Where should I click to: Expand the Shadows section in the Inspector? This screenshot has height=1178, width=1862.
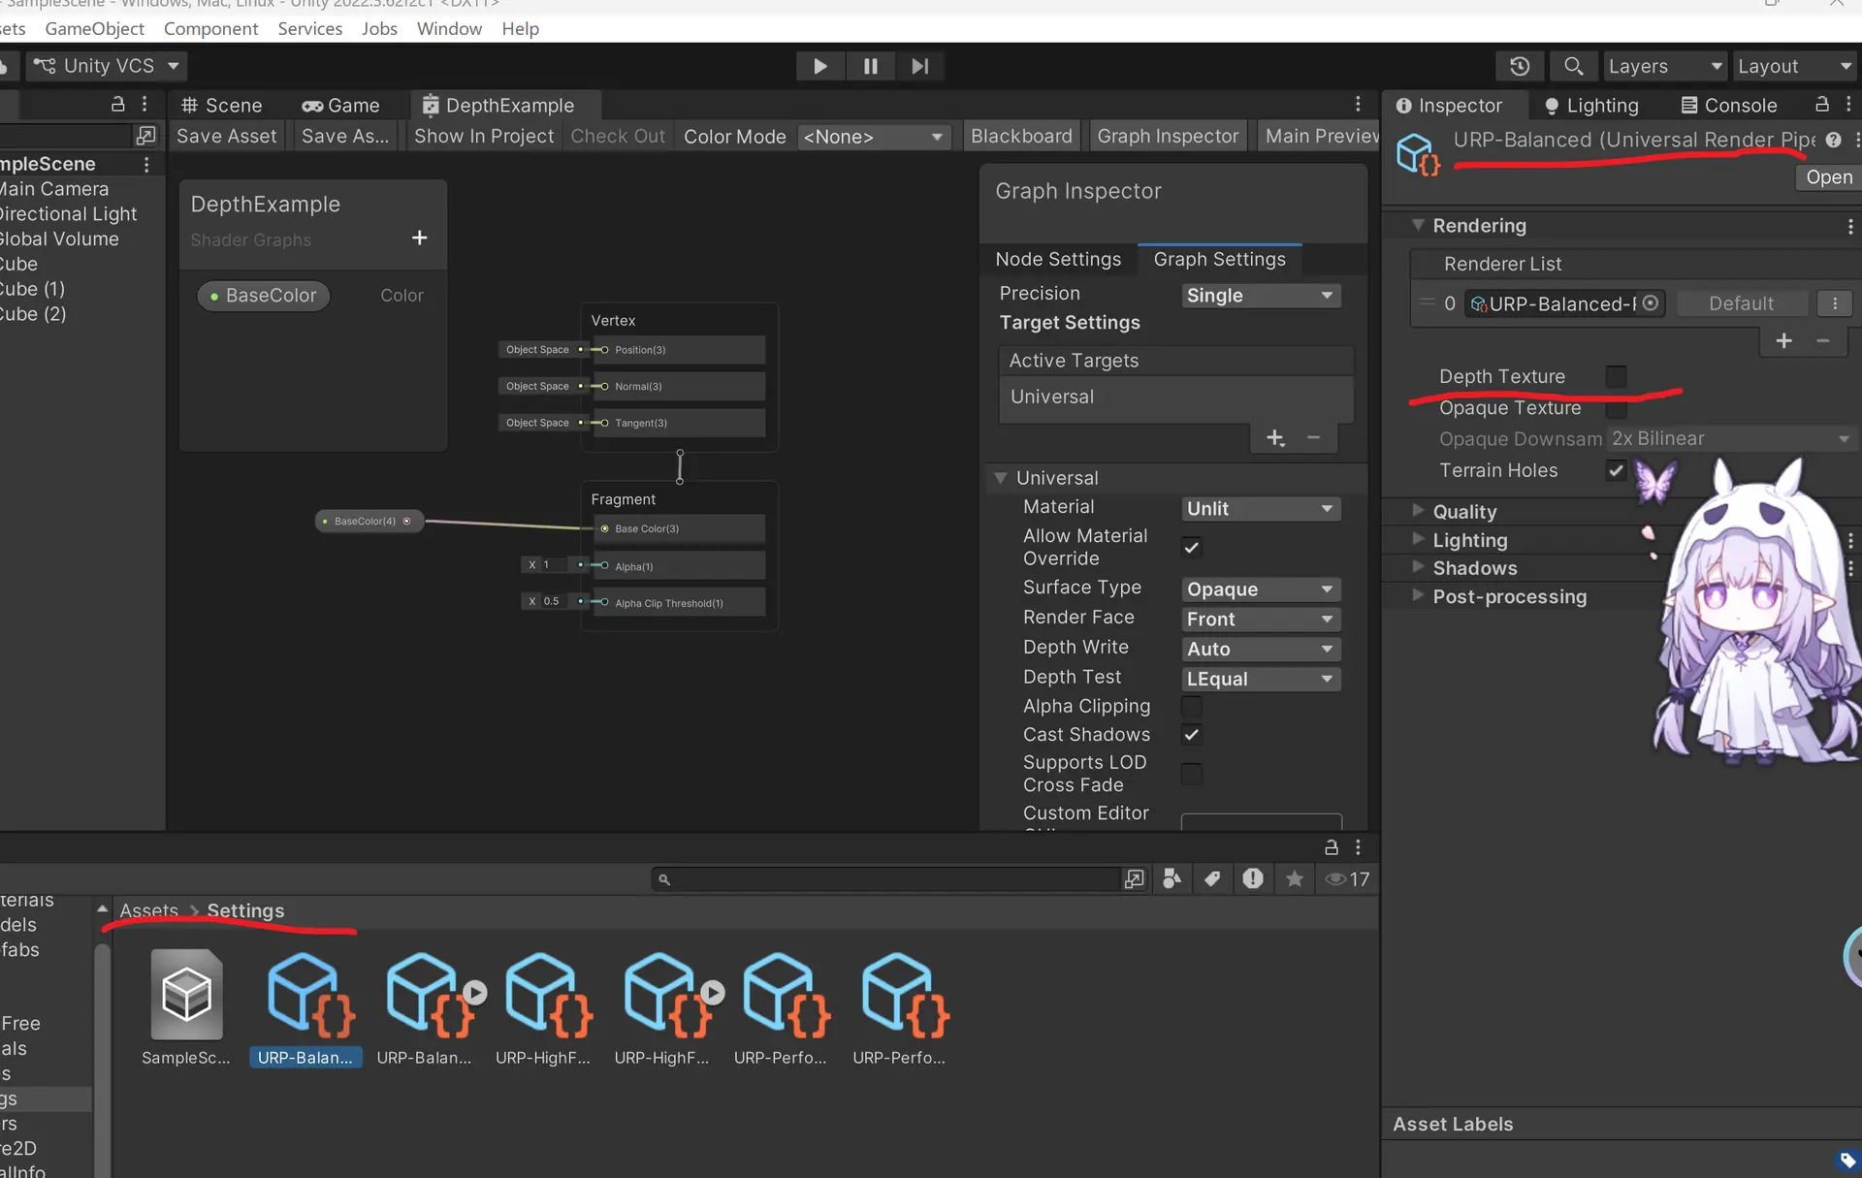pyautogui.click(x=1417, y=567)
